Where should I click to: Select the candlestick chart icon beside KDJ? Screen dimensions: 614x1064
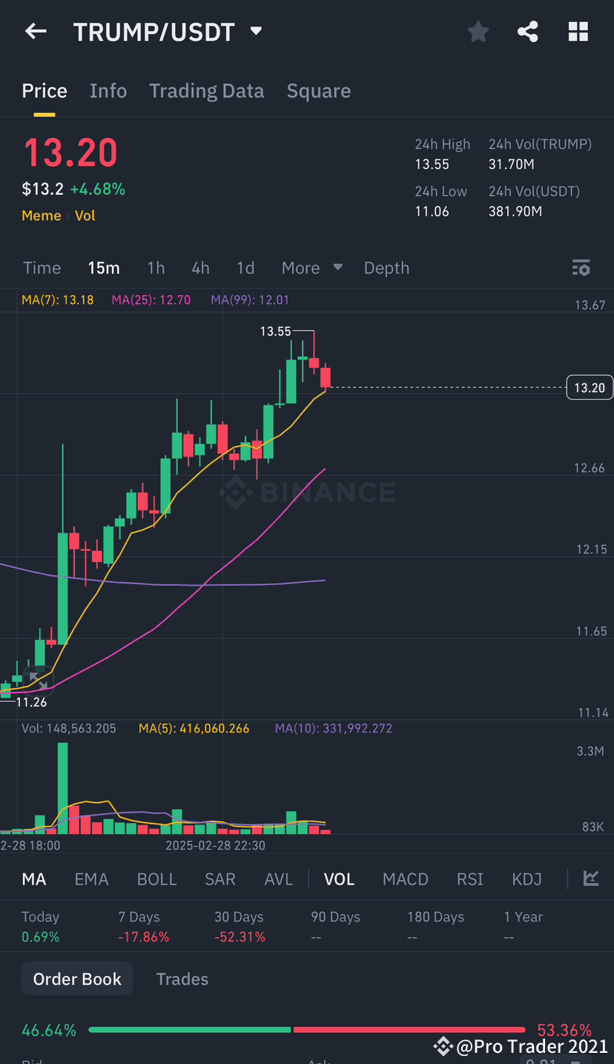590,878
